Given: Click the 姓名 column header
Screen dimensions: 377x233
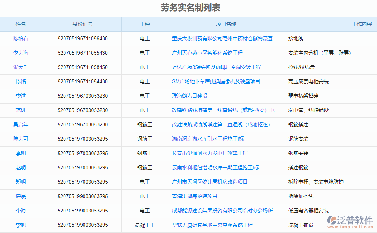Looking at the screenshot, I should point(22,24).
